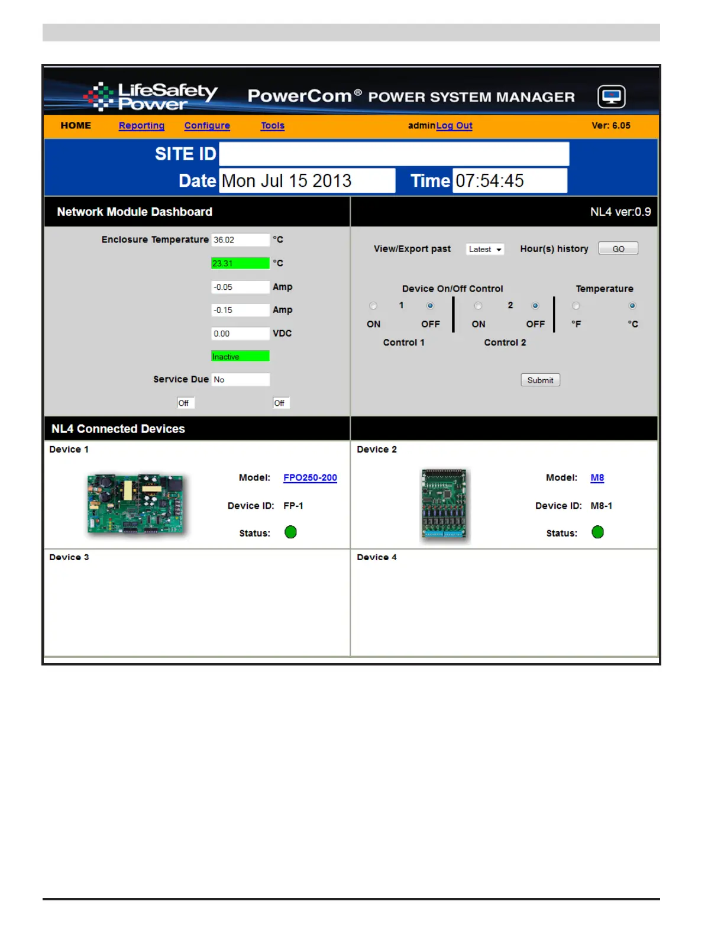Viewport: 724px width, 937px height.
Task: Open the M8 board image
Action: (444, 505)
